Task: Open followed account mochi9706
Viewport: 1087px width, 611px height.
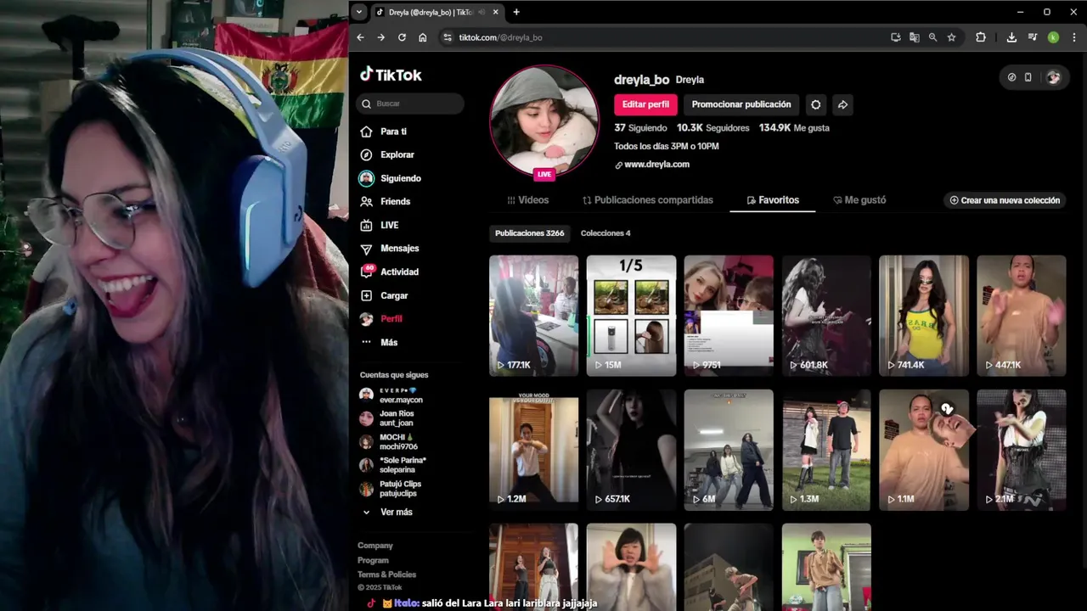Action: [389, 441]
